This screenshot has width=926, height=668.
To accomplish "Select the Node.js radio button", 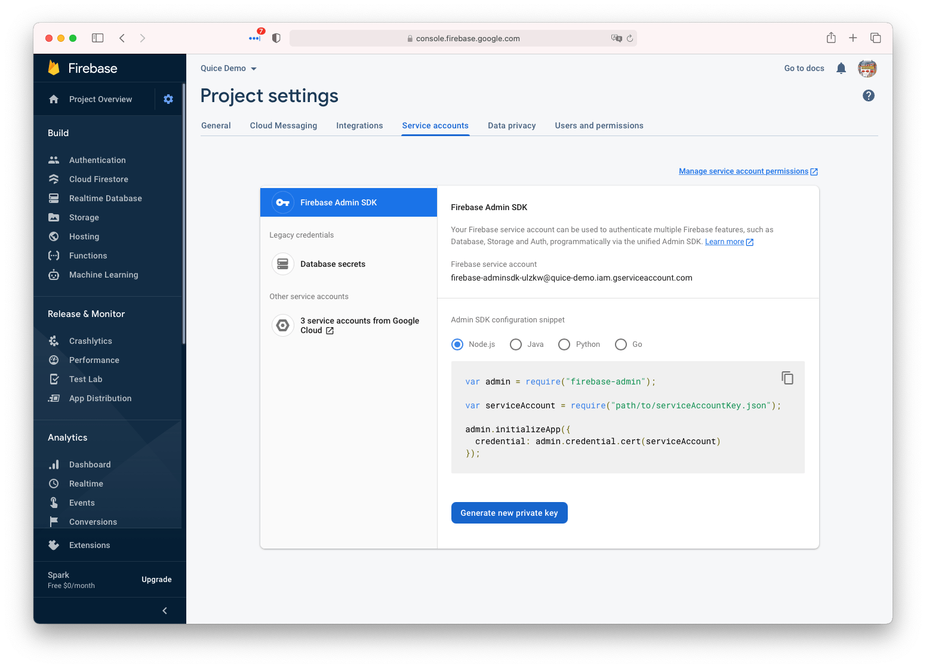I will 457,344.
